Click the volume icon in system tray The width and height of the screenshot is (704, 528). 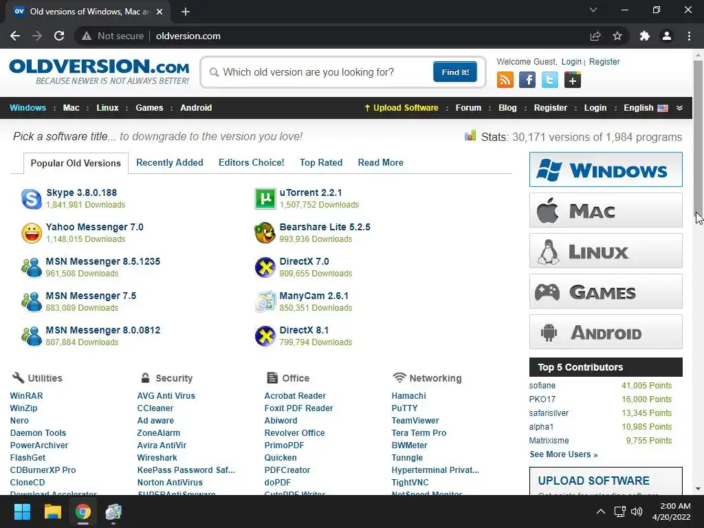[637, 511]
